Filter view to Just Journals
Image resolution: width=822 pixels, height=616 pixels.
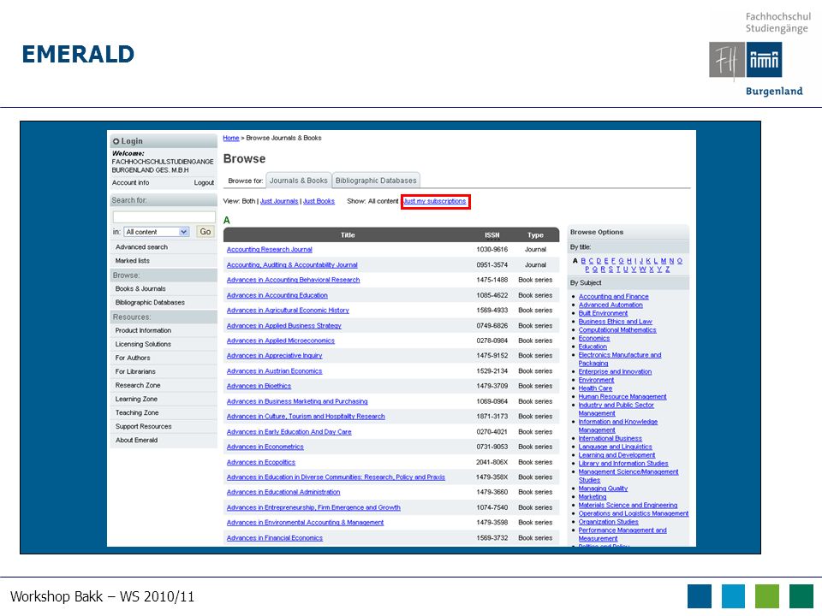coord(279,201)
